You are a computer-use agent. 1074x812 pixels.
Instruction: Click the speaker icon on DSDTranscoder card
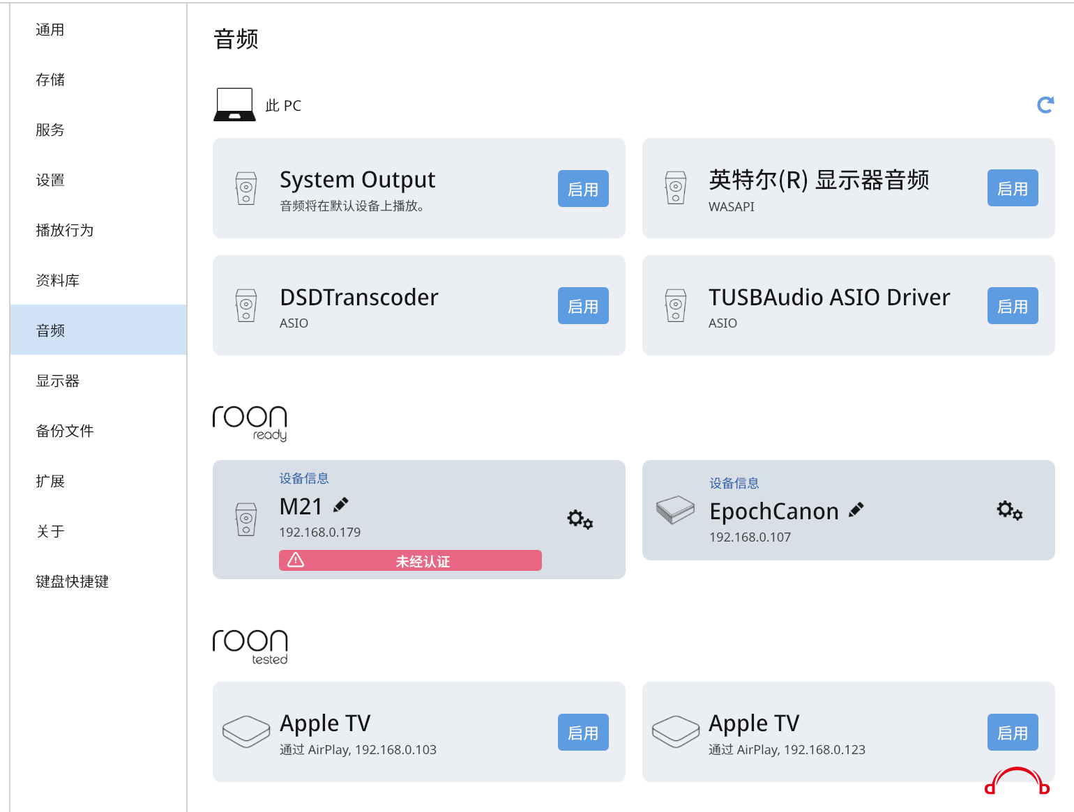(246, 305)
